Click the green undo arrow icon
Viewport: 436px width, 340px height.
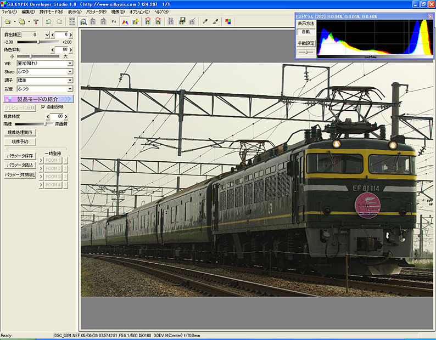(48, 22)
